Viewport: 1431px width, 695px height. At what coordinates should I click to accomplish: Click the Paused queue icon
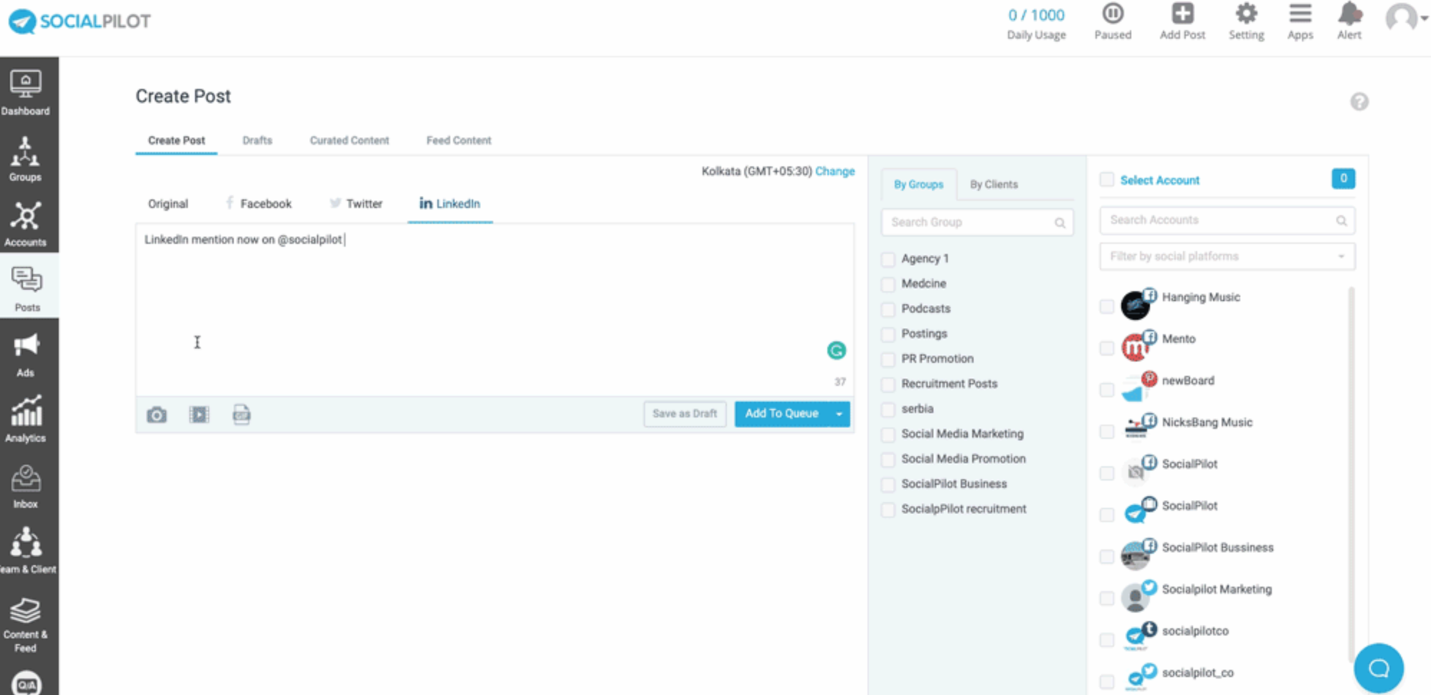click(x=1113, y=14)
